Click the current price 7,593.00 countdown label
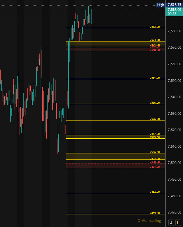Image resolution: width=183 pixels, height=227 pixels. click(174, 12)
